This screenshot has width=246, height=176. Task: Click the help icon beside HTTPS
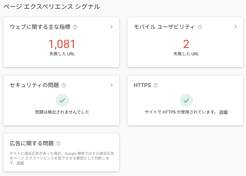[156, 85]
